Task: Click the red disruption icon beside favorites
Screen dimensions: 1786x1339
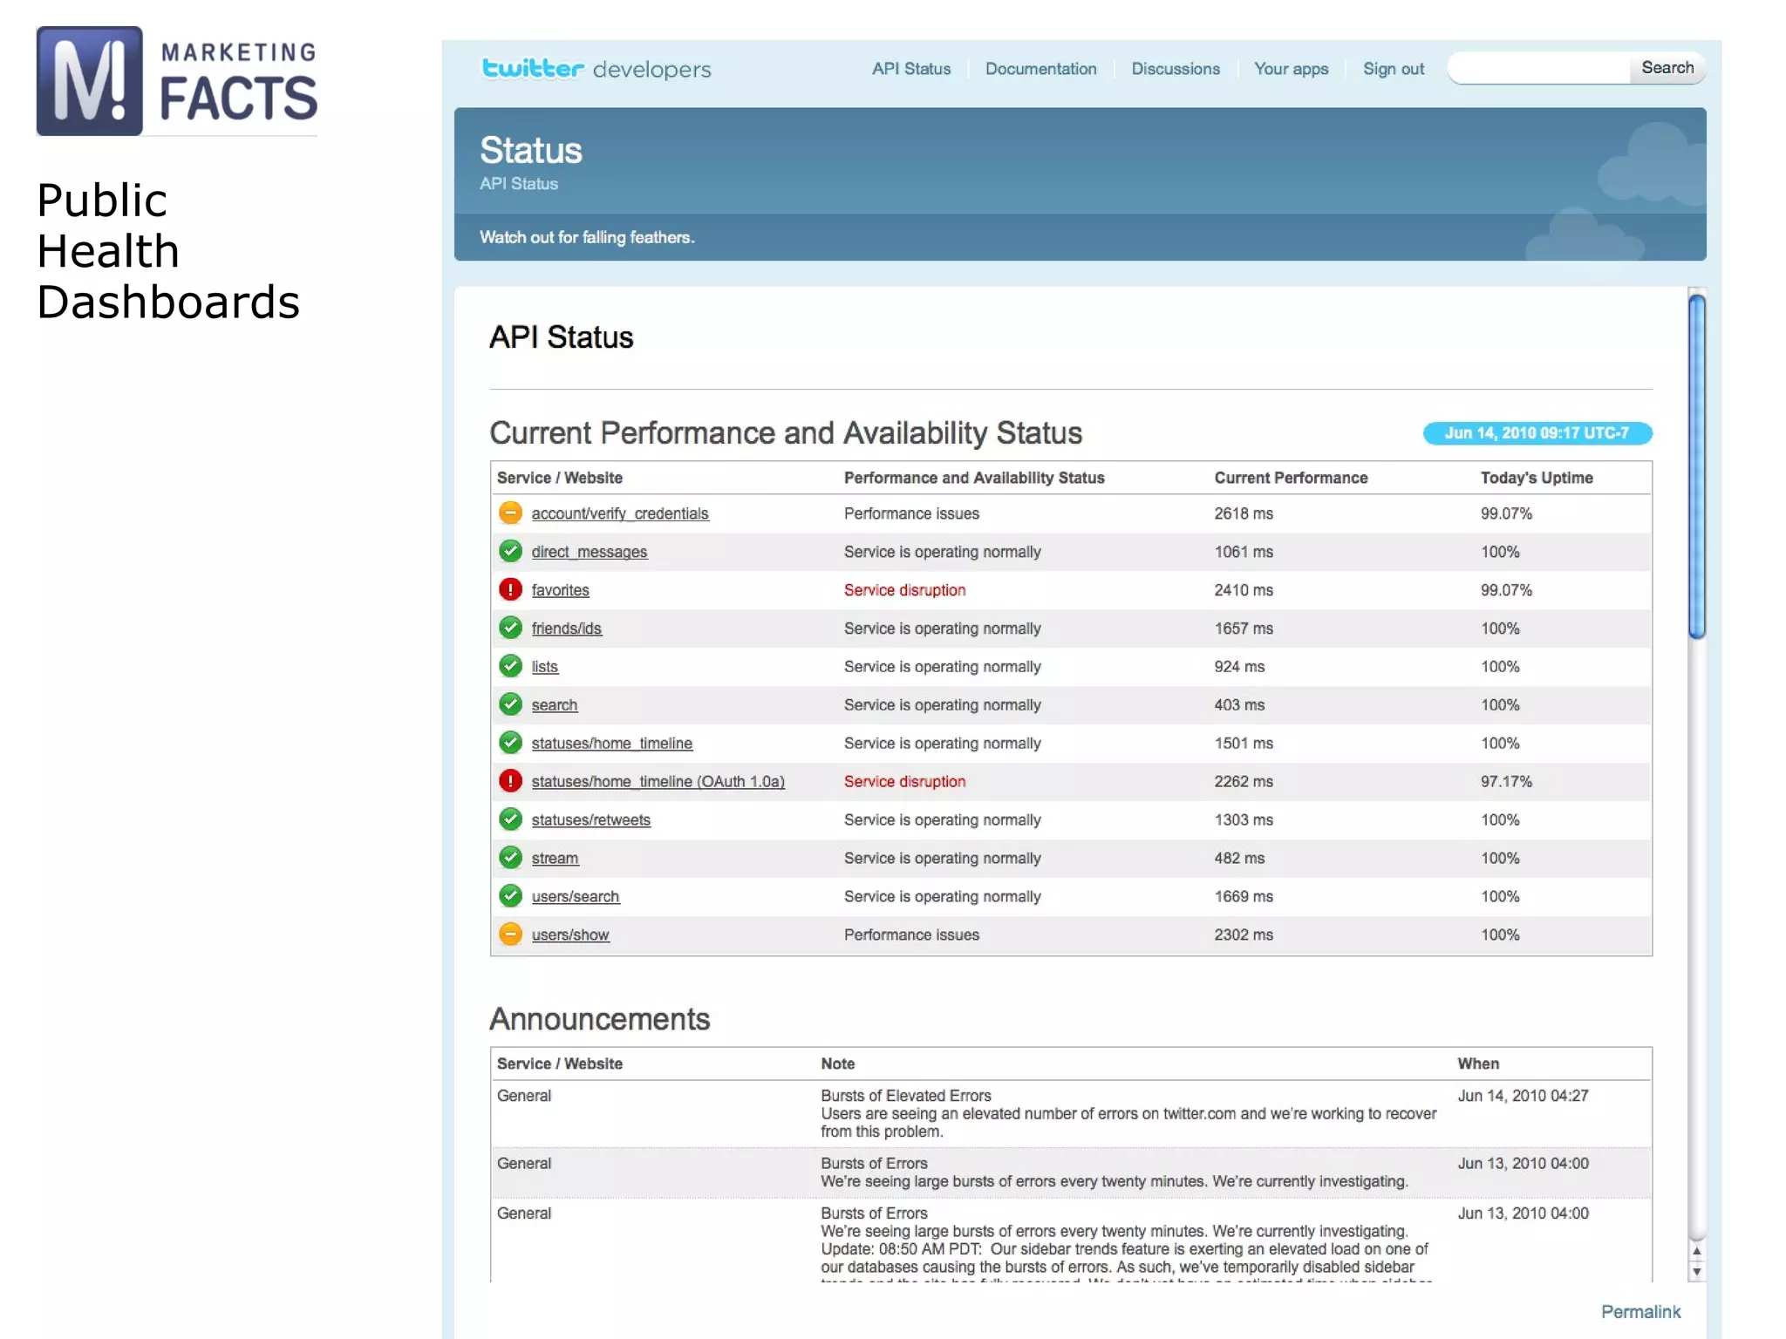Action: pos(510,589)
